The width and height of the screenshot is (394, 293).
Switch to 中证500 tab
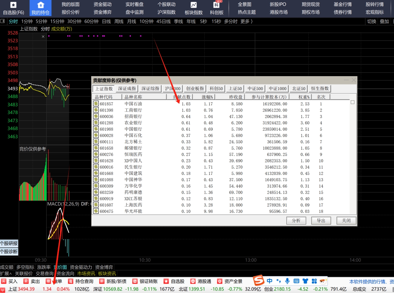255,89
